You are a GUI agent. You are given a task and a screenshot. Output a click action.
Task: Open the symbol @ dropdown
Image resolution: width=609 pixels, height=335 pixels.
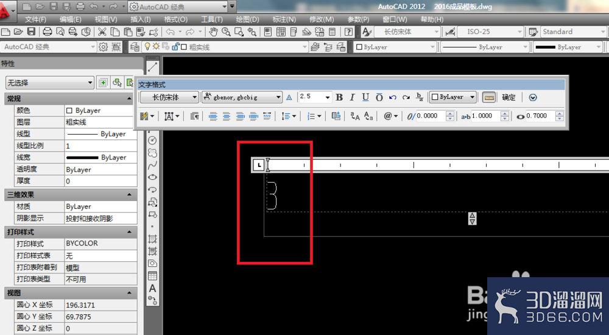[x=390, y=116]
